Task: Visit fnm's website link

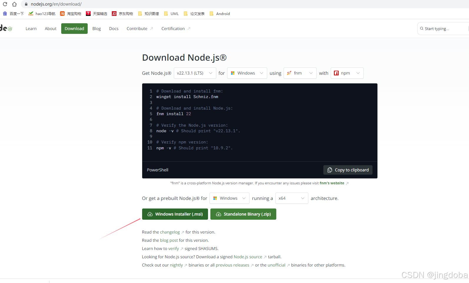Action: pos(332,183)
